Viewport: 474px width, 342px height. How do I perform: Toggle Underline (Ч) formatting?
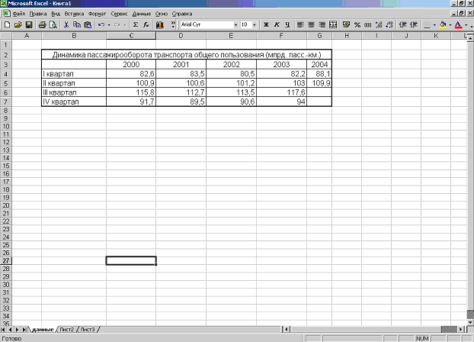287,25
